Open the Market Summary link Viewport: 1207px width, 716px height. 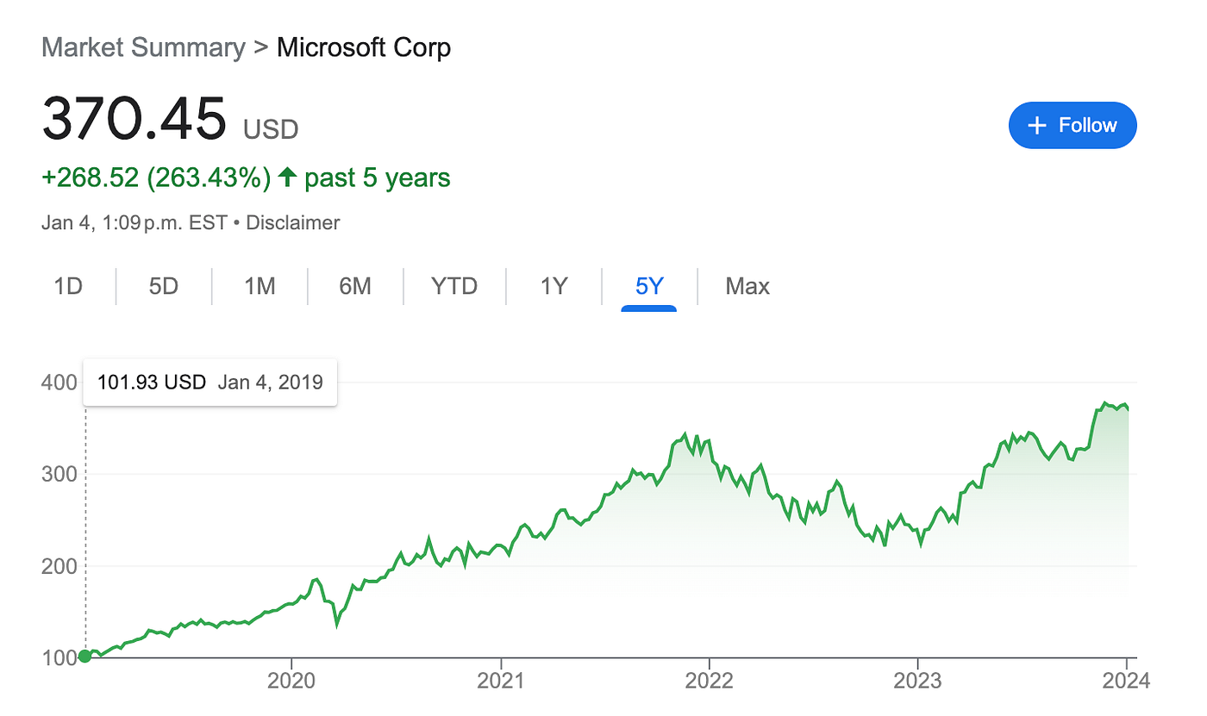pos(143,47)
